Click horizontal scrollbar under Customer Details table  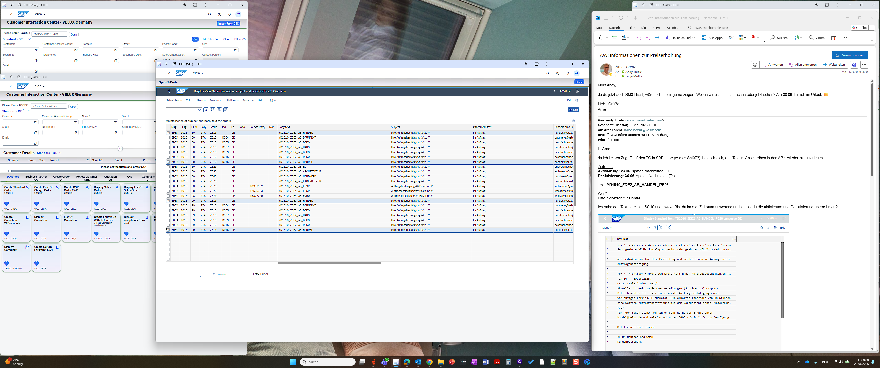(x=79, y=171)
